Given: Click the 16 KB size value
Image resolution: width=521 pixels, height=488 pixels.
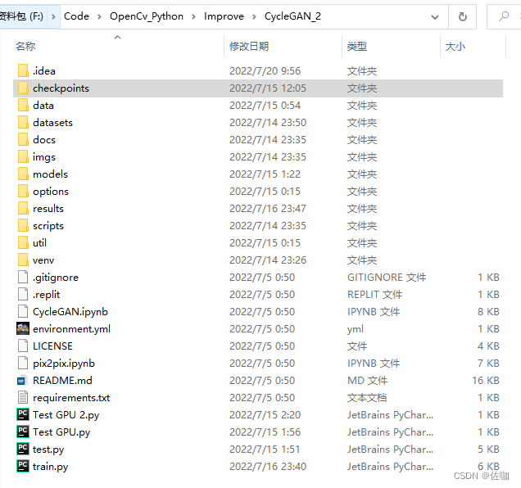Looking at the screenshot, I should click(486, 381).
